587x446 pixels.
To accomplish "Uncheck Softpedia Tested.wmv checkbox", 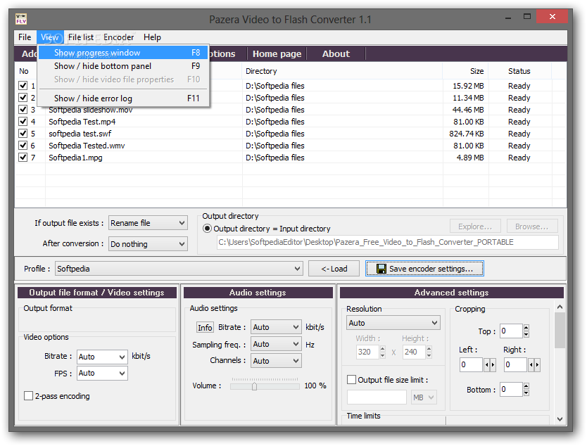I will (23, 145).
